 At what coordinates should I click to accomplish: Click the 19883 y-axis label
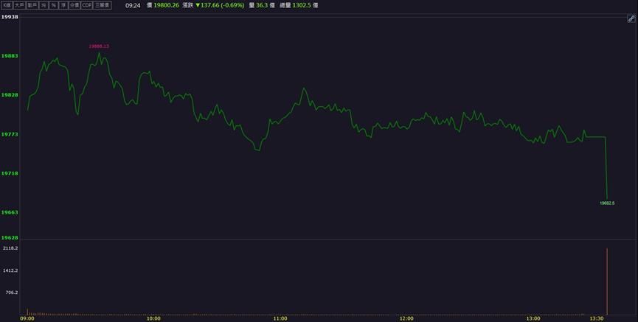pos(10,56)
